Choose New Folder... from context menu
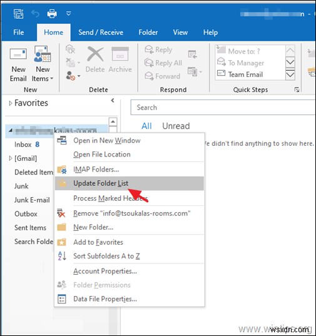This screenshot has height=336, width=316. [130, 227]
